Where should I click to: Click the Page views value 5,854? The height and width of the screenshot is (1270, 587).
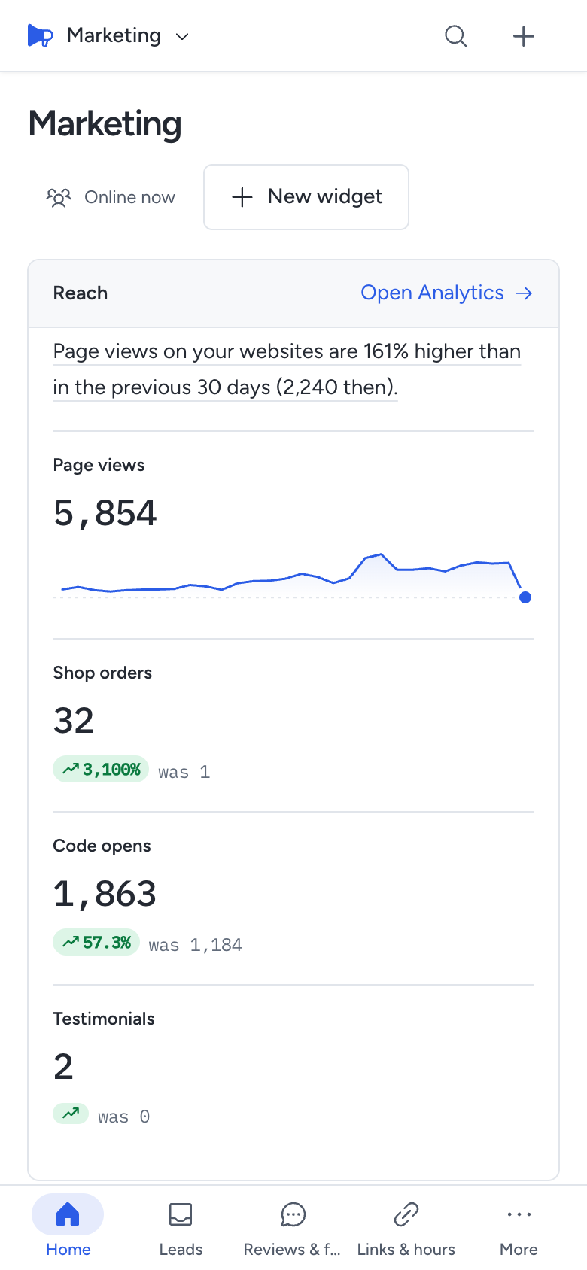pyautogui.click(x=105, y=514)
